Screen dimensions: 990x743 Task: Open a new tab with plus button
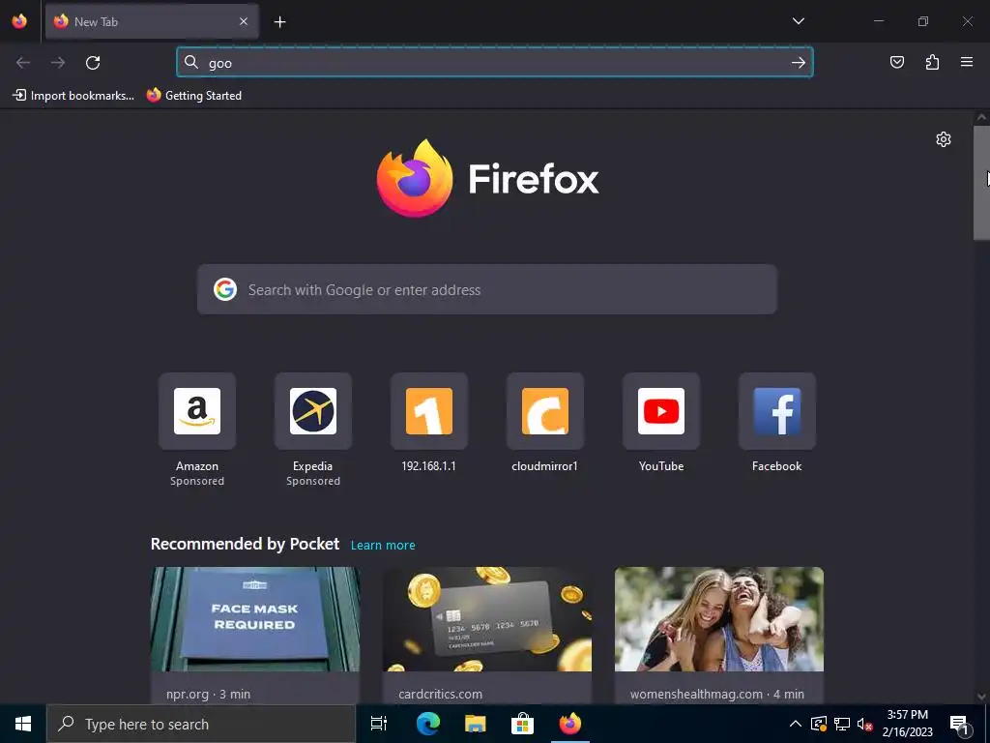279,22
